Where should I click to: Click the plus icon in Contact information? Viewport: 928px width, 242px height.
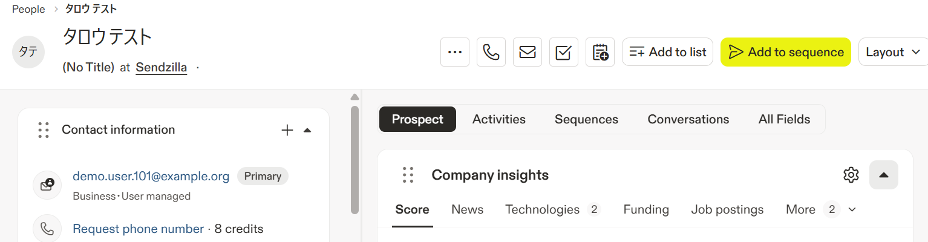(287, 129)
